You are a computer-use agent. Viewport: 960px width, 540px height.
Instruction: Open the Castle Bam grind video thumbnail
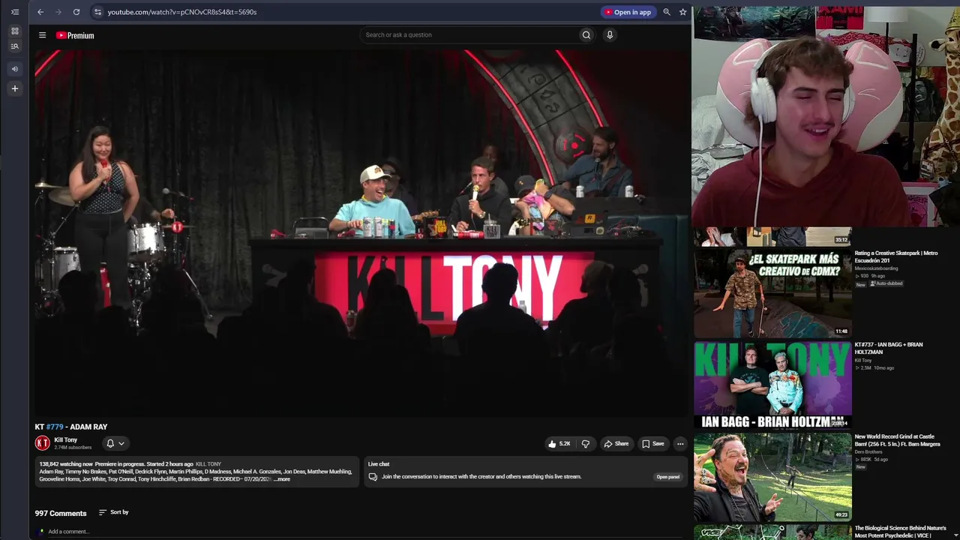tap(772, 477)
